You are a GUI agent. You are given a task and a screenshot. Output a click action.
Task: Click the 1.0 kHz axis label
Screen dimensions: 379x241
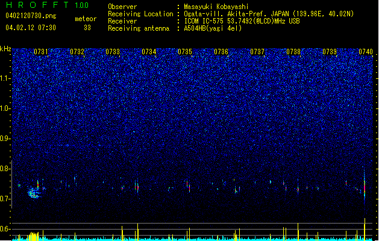point(5,108)
